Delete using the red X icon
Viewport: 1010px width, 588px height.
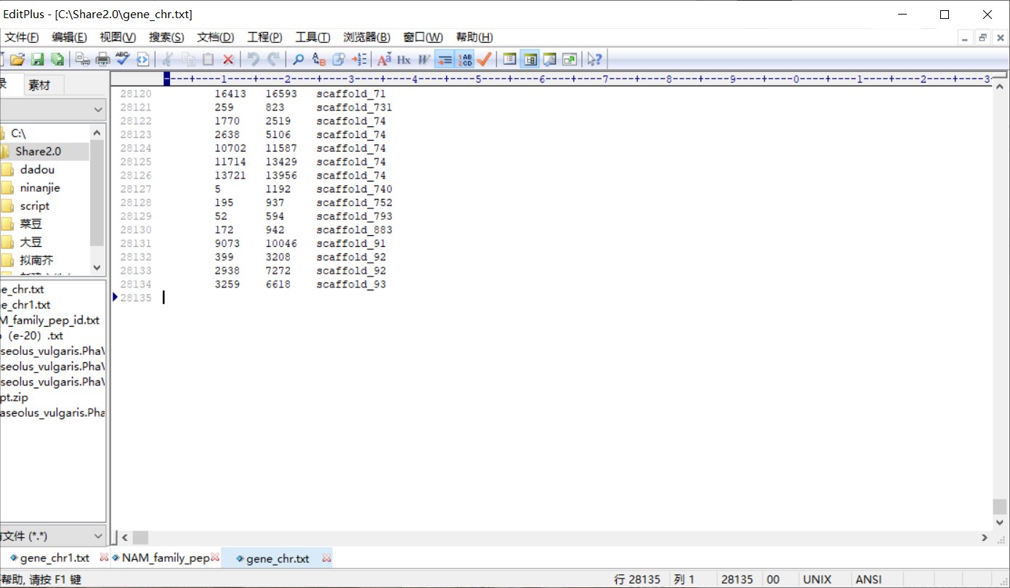(x=228, y=60)
